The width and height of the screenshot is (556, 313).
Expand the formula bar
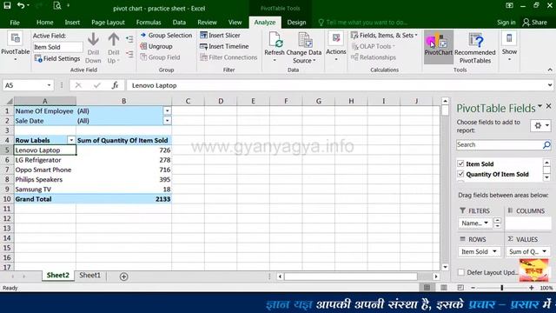550,85
